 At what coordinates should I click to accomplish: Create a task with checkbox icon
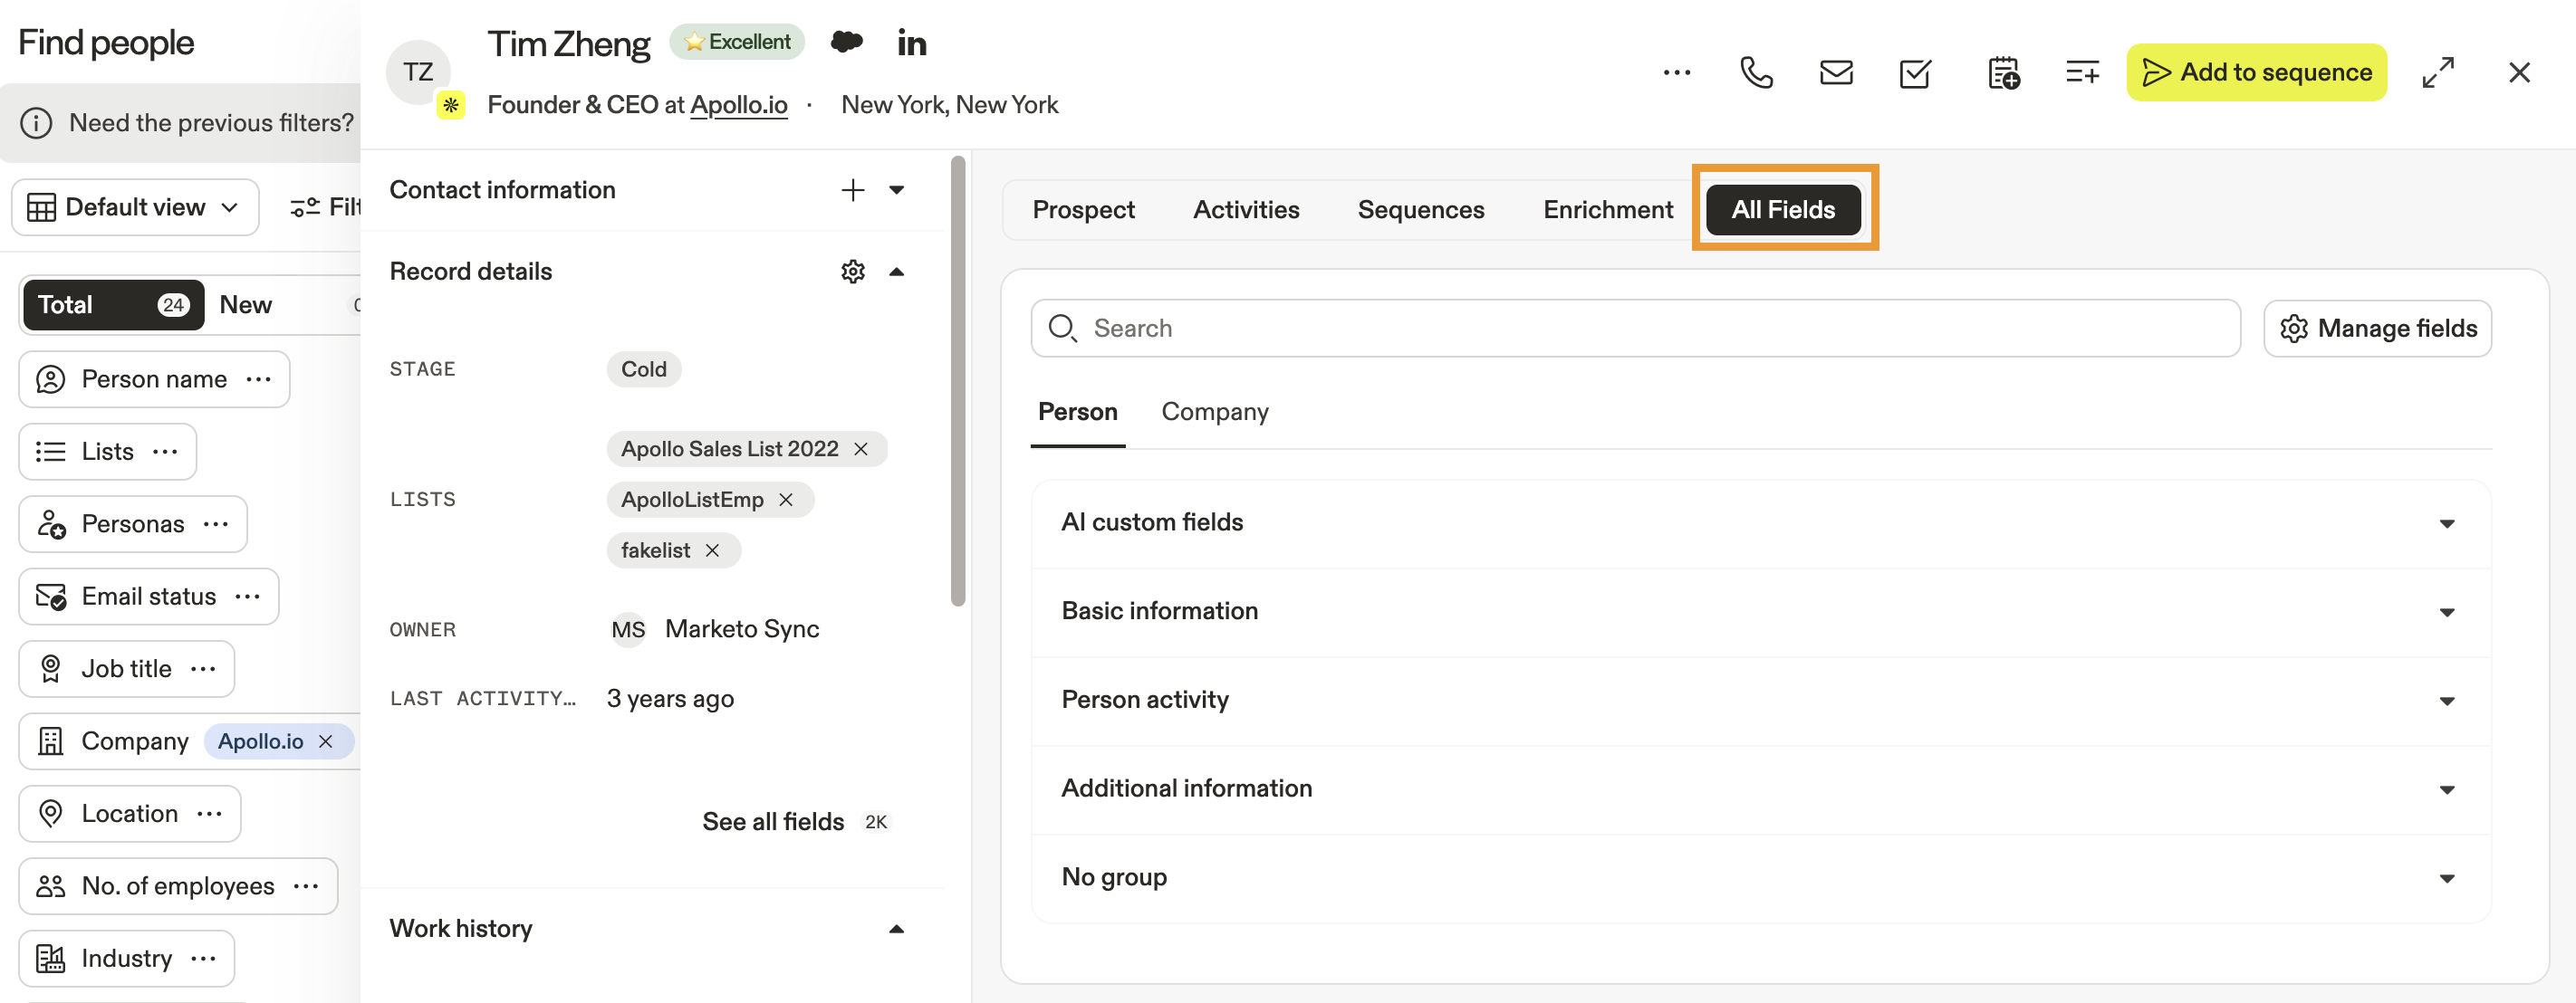pyautogui.click(x=1915, y=73)
